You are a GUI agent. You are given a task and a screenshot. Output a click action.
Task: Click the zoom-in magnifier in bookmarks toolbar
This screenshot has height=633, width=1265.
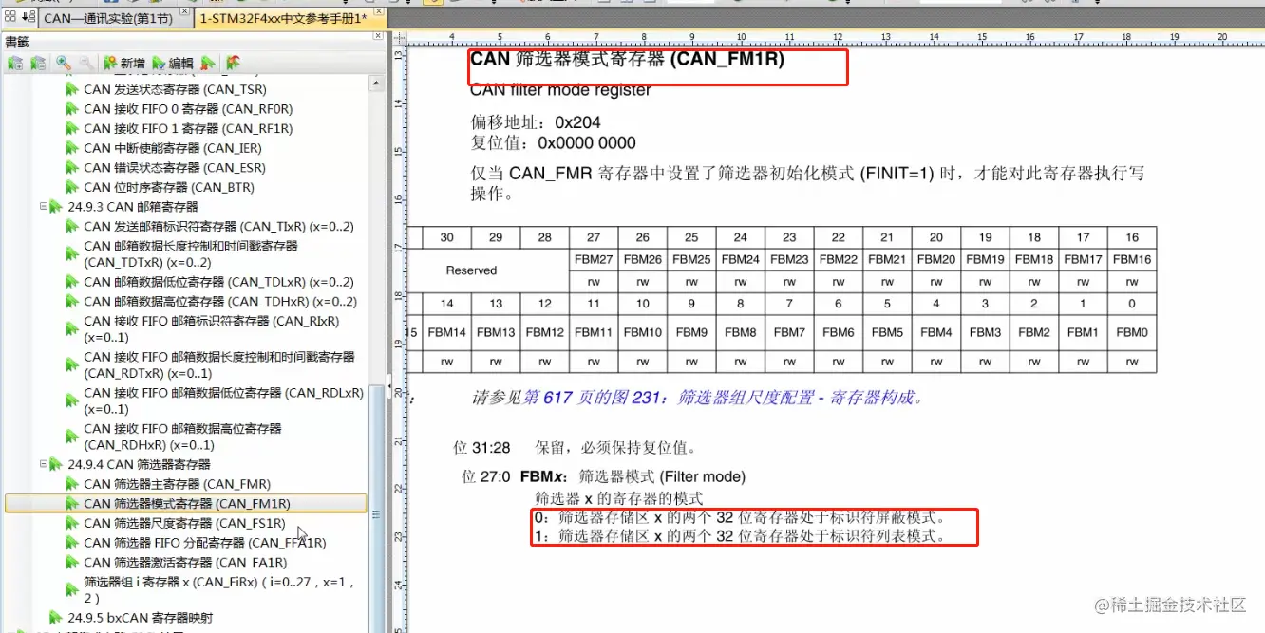click(64, 64)
